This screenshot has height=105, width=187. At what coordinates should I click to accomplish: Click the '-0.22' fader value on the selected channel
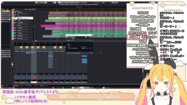(x=32, y=74)
